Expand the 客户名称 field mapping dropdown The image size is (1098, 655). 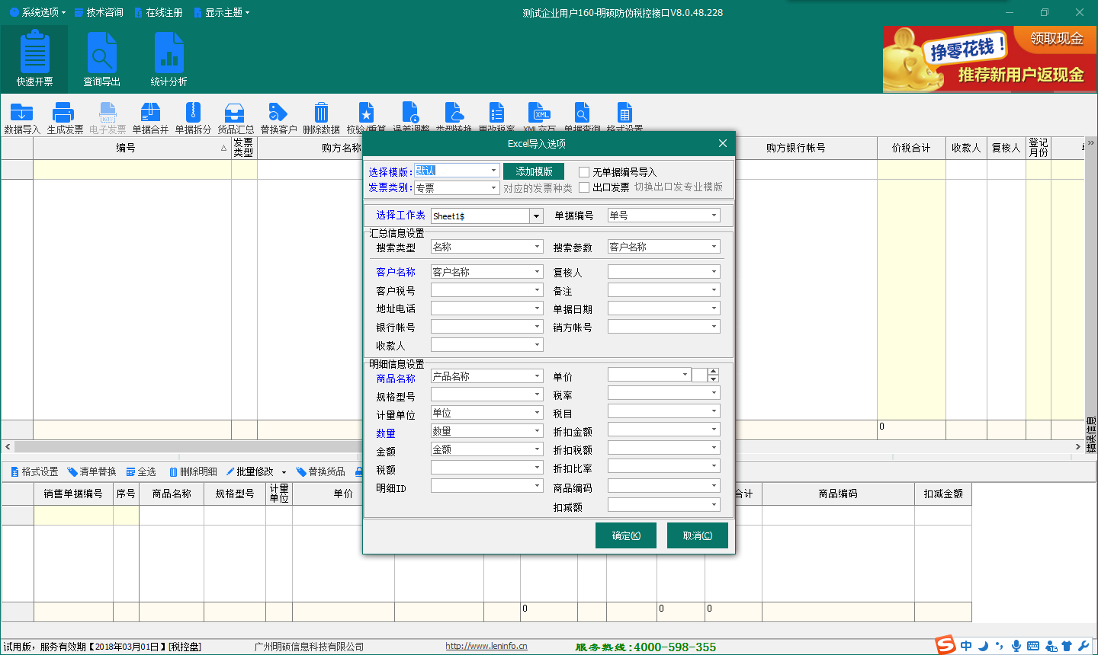[x=537, y=272]
